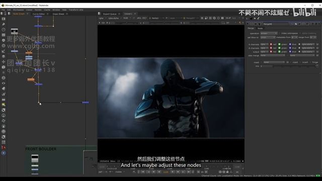
Task: Open the range from dropdown
Action: coord(313,37)
